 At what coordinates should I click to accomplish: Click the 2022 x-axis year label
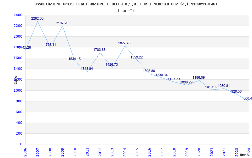click(x=224, y=152)
